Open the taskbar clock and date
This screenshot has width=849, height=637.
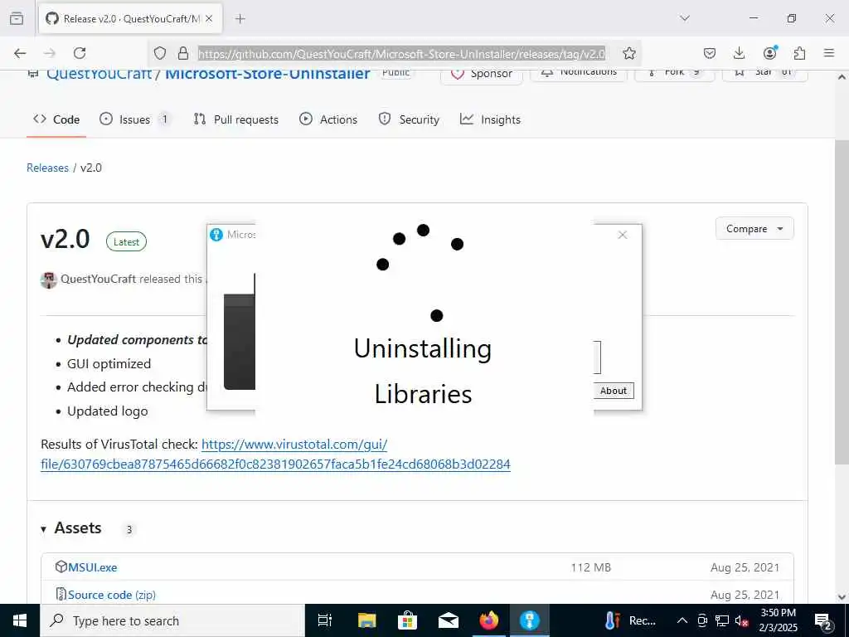click(779, 620)
